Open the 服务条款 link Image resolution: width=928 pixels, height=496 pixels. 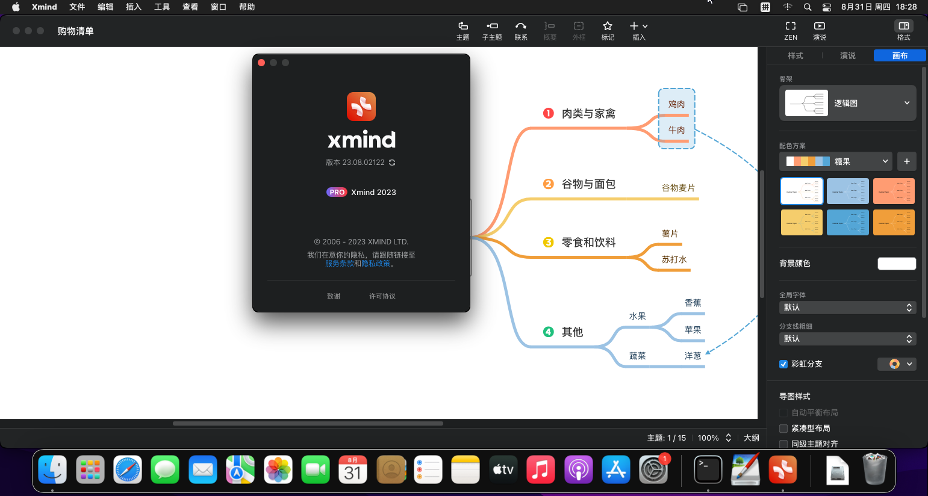[x=340, y=264]
